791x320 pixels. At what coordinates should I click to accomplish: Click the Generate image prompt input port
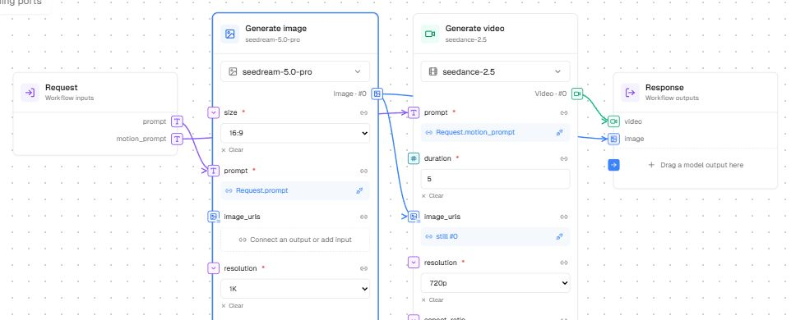pos(214,171)
